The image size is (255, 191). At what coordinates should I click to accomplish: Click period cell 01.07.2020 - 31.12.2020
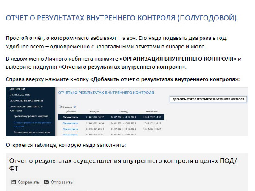click(x=123, y=129)
